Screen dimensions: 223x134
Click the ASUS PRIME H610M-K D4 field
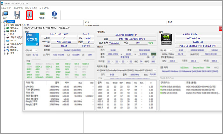tap(126, 35)
